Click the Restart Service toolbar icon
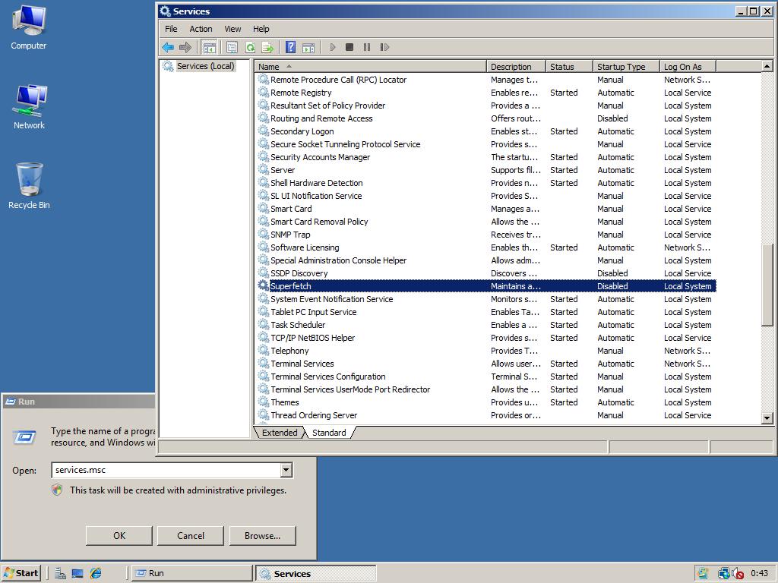The height and width of the screenshot is (583, 778). 384,48
